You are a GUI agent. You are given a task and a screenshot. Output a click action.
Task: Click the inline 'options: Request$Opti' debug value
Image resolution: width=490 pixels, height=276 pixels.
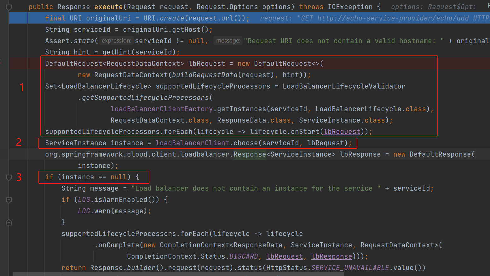point(433,7)
